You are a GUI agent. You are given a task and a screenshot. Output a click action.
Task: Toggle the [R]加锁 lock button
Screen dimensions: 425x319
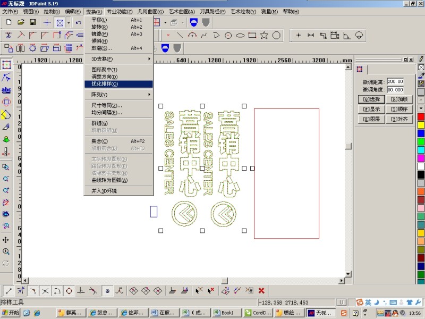tap(399, 99)
